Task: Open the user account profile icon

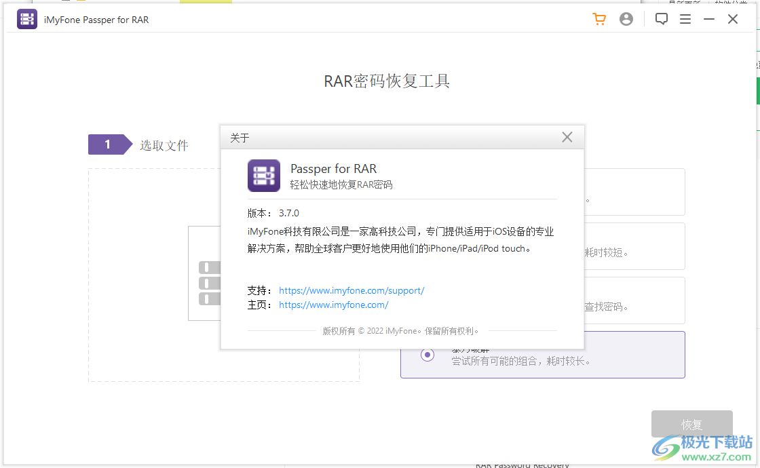Action: pyautogui.click(x=626, y=20)
